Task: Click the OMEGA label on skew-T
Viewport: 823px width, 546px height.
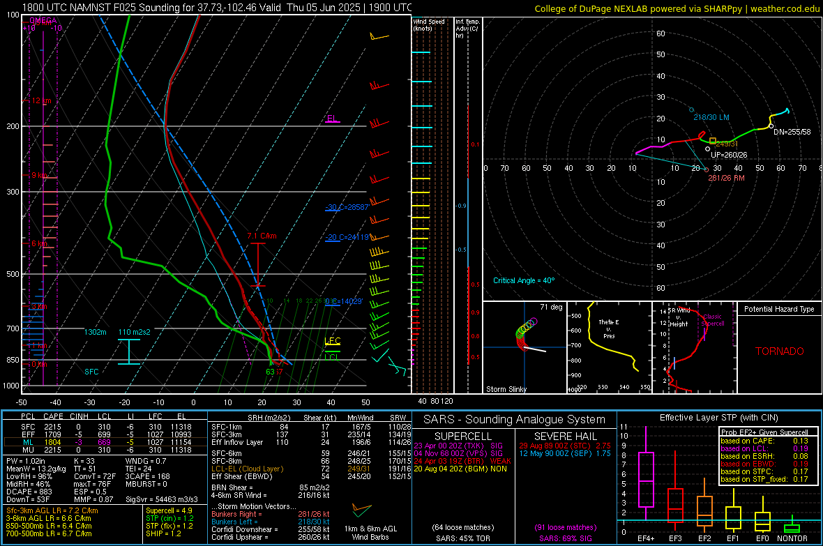Action: coord(43,20)
